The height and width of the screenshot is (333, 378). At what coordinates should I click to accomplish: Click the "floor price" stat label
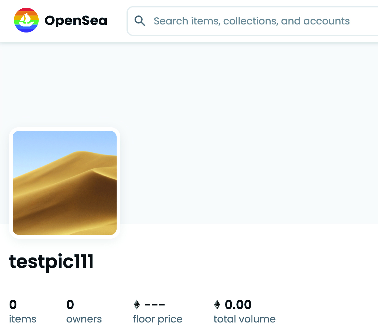point(157,319)
